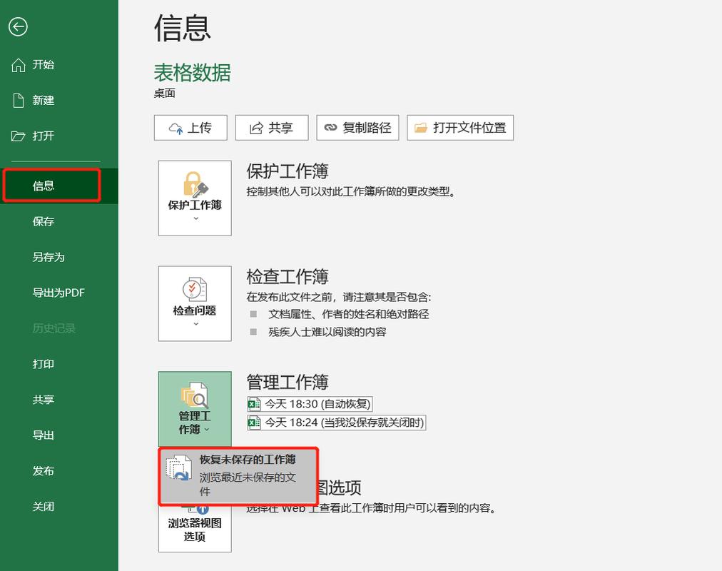
Task: Select the 信息 sidebar tab
Action: (x=59, y=186)
